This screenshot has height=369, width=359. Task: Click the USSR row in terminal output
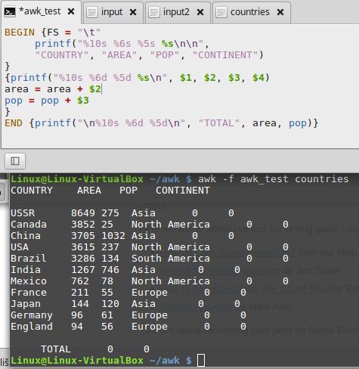[x=122, y=213]
